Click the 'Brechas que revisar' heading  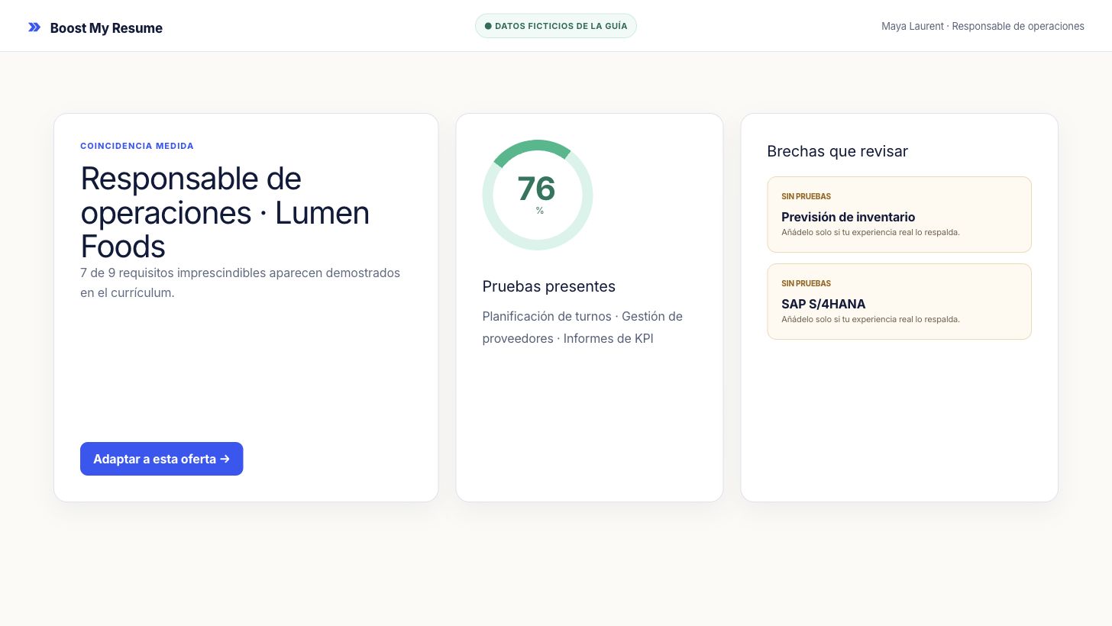click(x=838, y=151)
